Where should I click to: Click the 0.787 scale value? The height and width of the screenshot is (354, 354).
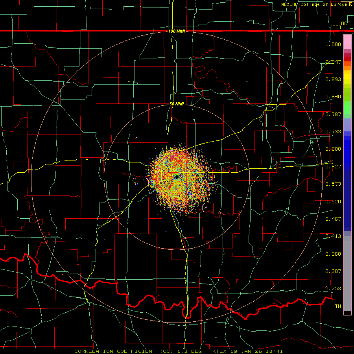click(333, 114)
